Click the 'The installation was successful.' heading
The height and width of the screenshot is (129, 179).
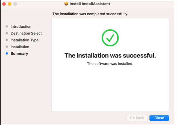(110, 55)
